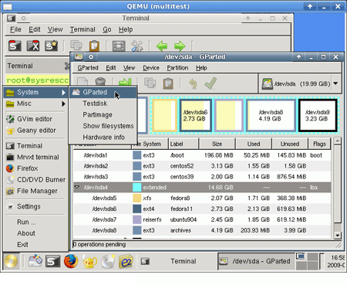Click the delete partition icon in GParted toolbar

(x=100, y=81)
